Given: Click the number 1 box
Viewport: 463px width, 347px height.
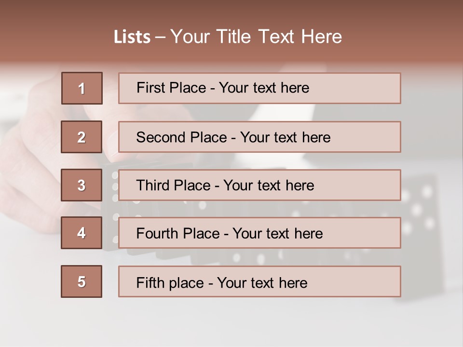Looking at the screenshot, I should (x=82, y=88).
